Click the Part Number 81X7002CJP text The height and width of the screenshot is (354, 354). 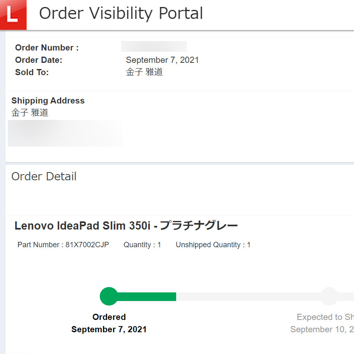(63, 245)
